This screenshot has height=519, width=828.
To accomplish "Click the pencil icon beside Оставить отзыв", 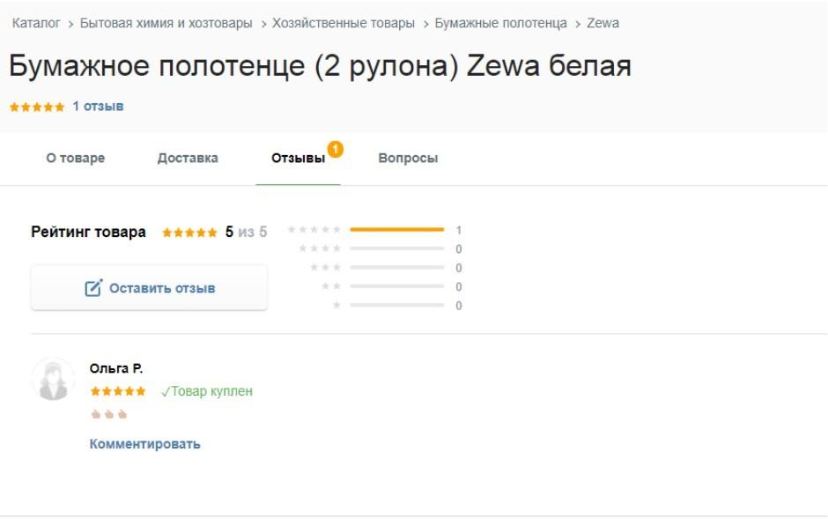I will [x=93, y=288].
